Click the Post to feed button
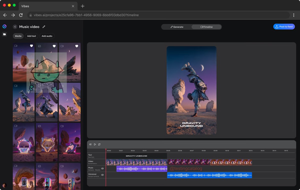Viewport: 300px width, 190px height. (284, 26)
